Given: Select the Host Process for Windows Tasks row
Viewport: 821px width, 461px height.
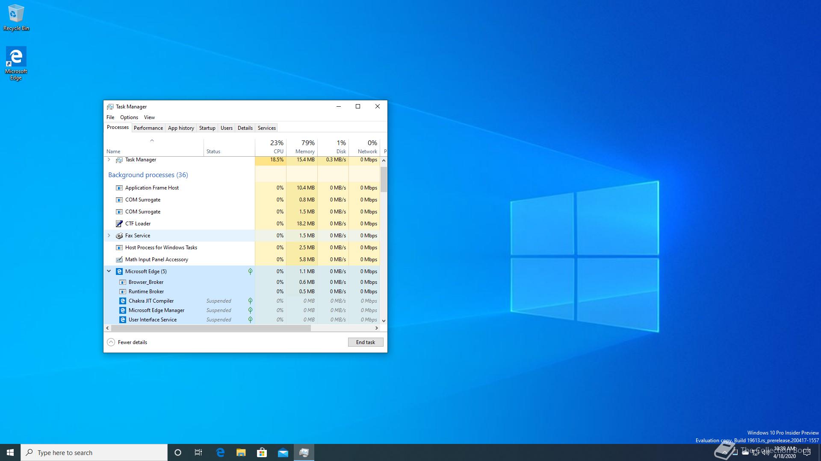Looking at the screenshot, I should pos(242,248).
